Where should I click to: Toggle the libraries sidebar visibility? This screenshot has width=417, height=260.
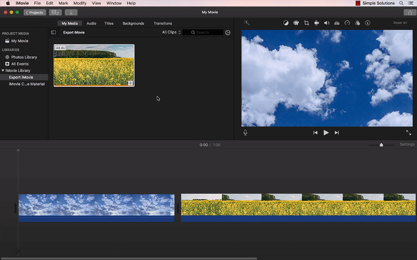(53, 32)
